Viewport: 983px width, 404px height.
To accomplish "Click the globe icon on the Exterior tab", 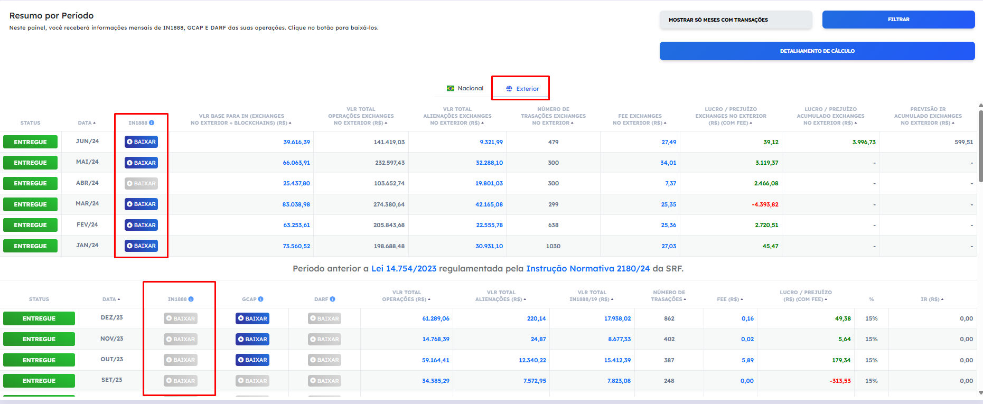I will (509, 89).
